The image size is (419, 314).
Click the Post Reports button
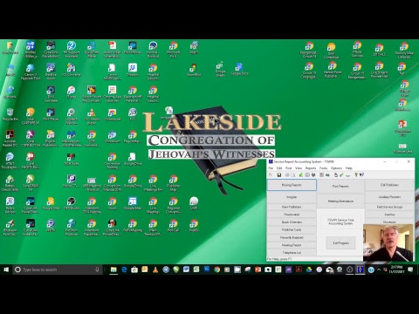coord(340,186)
